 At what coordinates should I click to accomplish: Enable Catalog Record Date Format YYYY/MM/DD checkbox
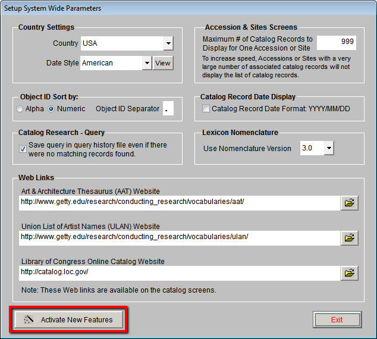pos(206,109)
